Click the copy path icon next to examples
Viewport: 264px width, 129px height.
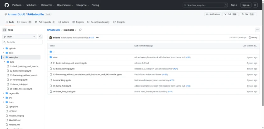[80, 30]
